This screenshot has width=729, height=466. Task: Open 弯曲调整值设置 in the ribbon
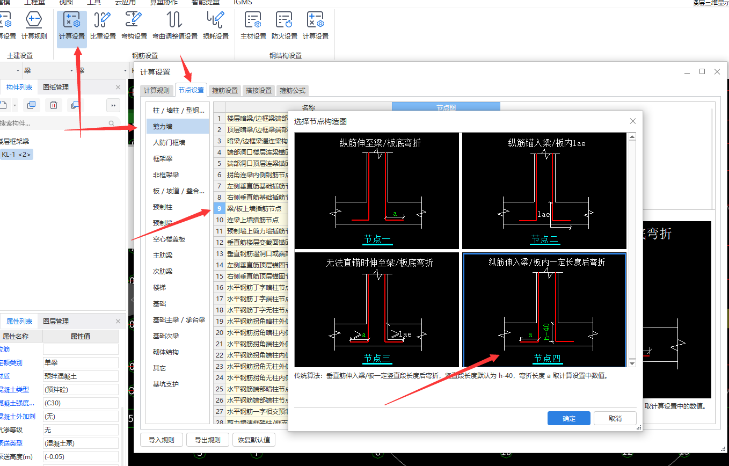[175, 26]
